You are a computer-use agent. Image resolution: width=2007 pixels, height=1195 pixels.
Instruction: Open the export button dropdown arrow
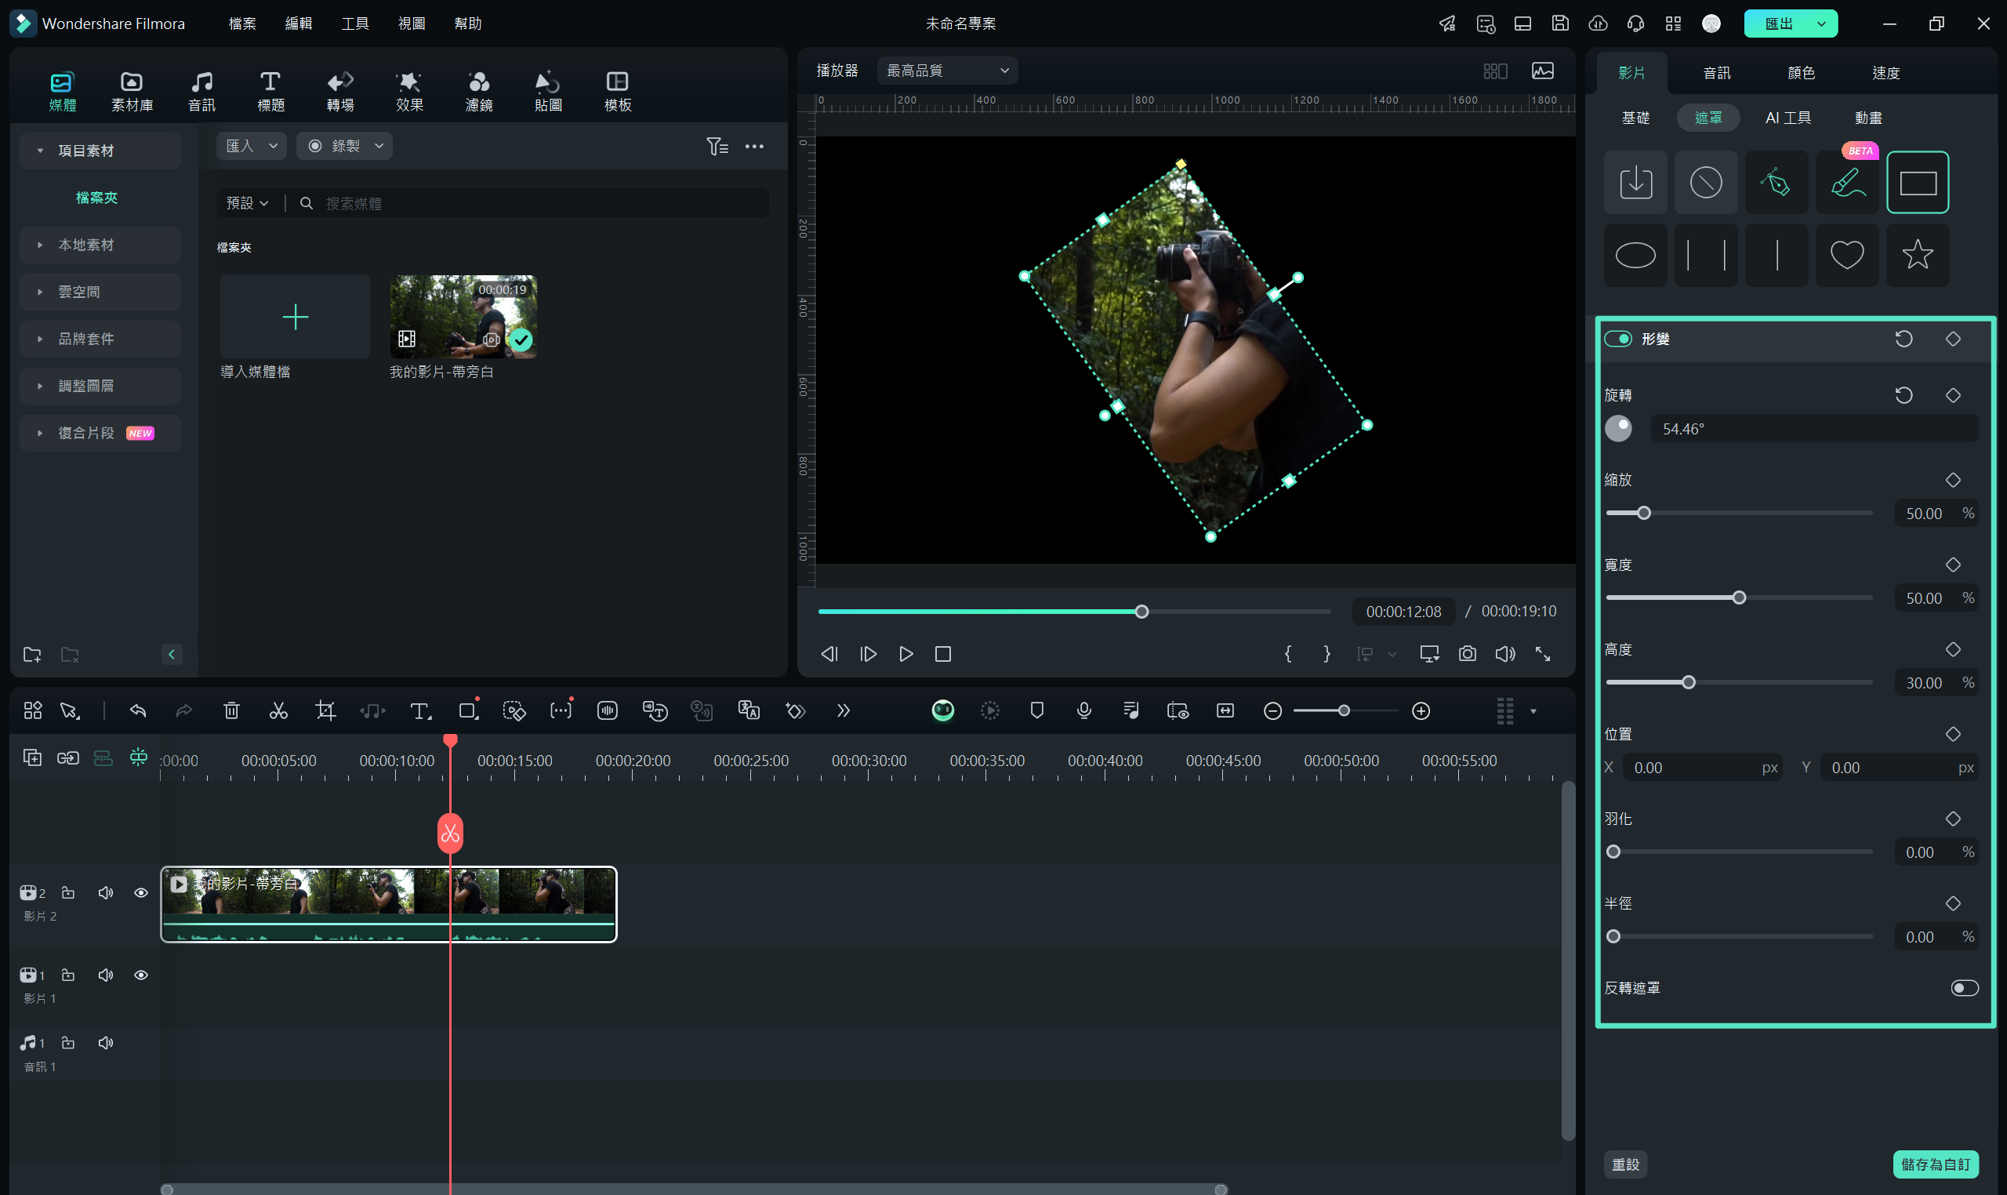(1820, 24)
